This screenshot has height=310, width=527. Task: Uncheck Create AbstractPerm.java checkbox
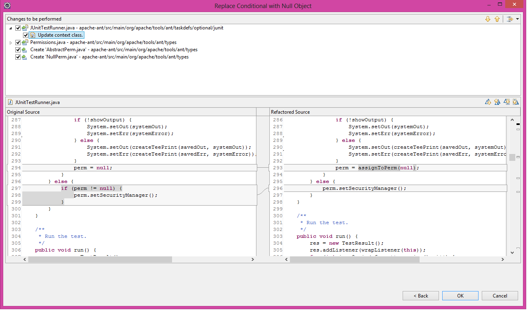18,50
